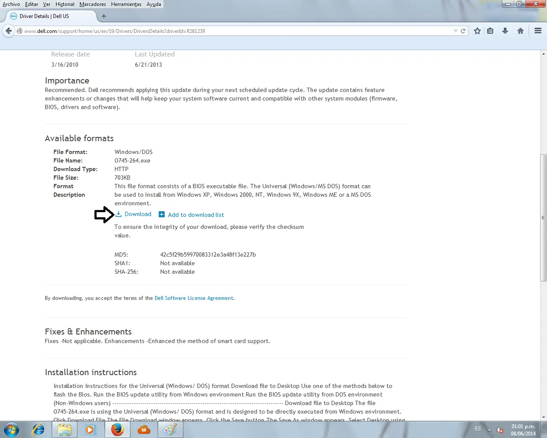Open the orange cloud app on the taskbar
Viewport: 547px width, 438px height.
(144, 429)
